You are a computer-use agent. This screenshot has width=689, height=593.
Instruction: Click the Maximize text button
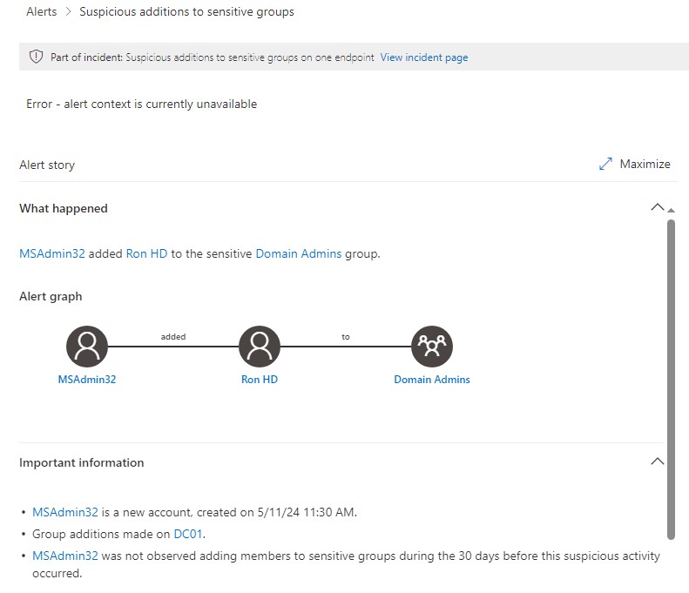coord(645,164)
